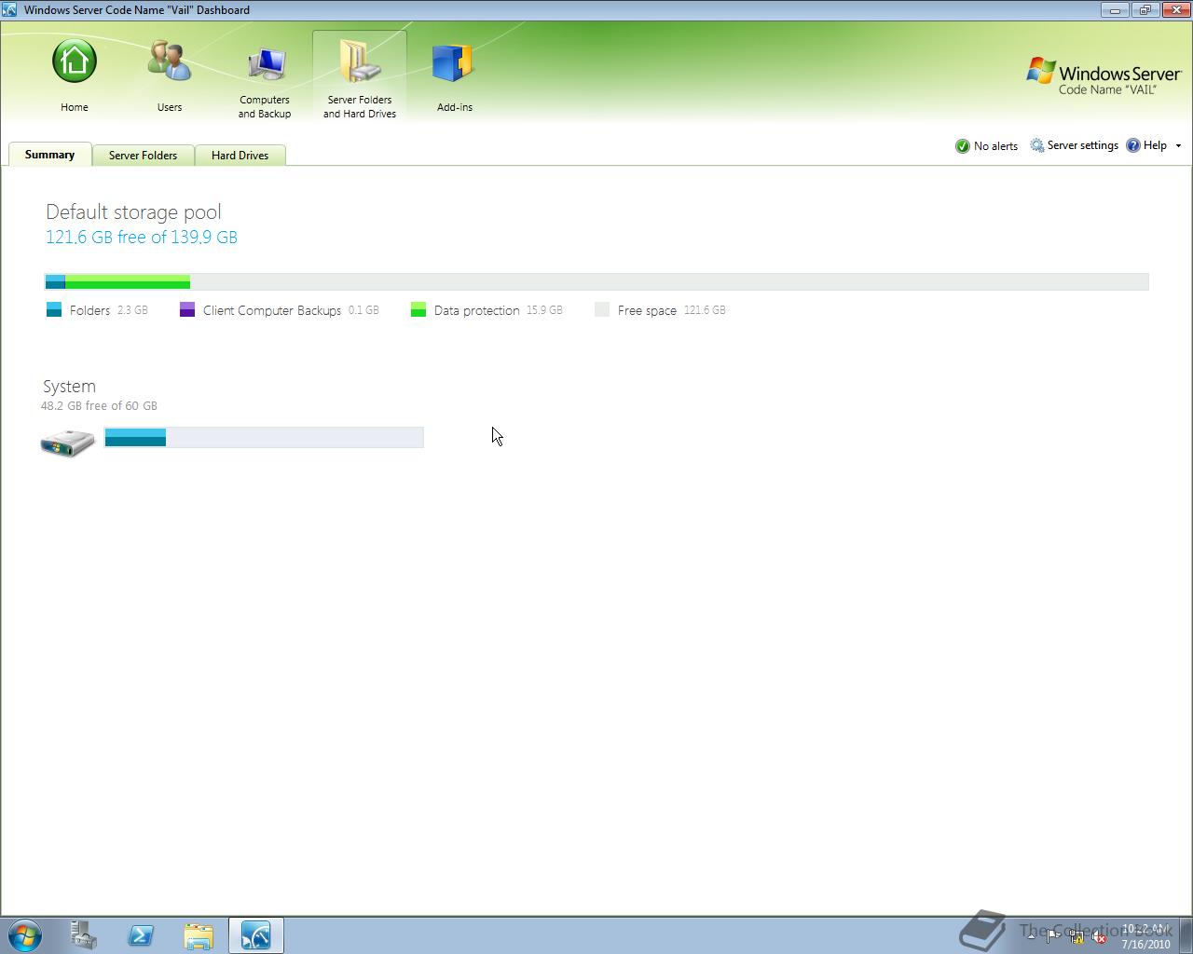Click '48.2 GB free of 60 GB' text
Screen dimensions: 1193x954
[99, 405]
